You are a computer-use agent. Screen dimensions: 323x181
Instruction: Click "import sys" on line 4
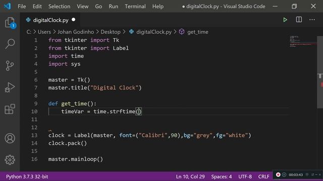point(65,64)
